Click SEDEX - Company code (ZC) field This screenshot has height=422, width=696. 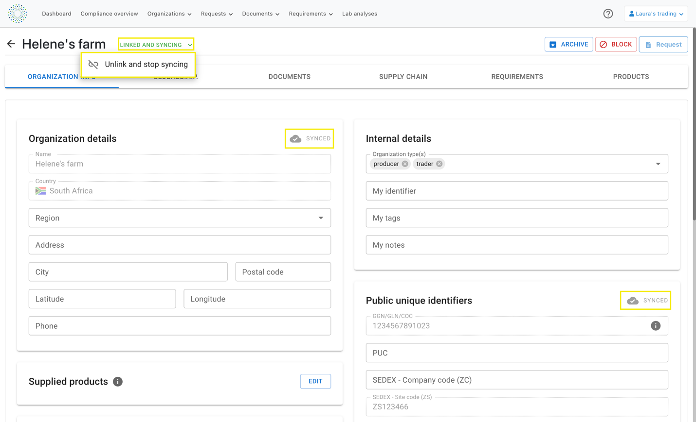[517, 380]
